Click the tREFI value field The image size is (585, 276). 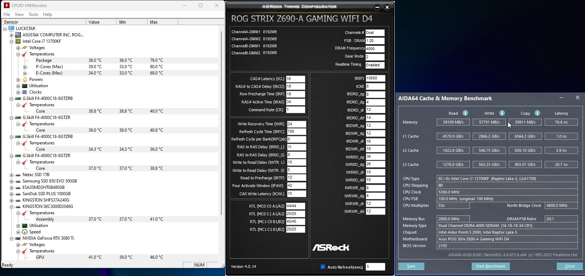[x=376, y=78]
